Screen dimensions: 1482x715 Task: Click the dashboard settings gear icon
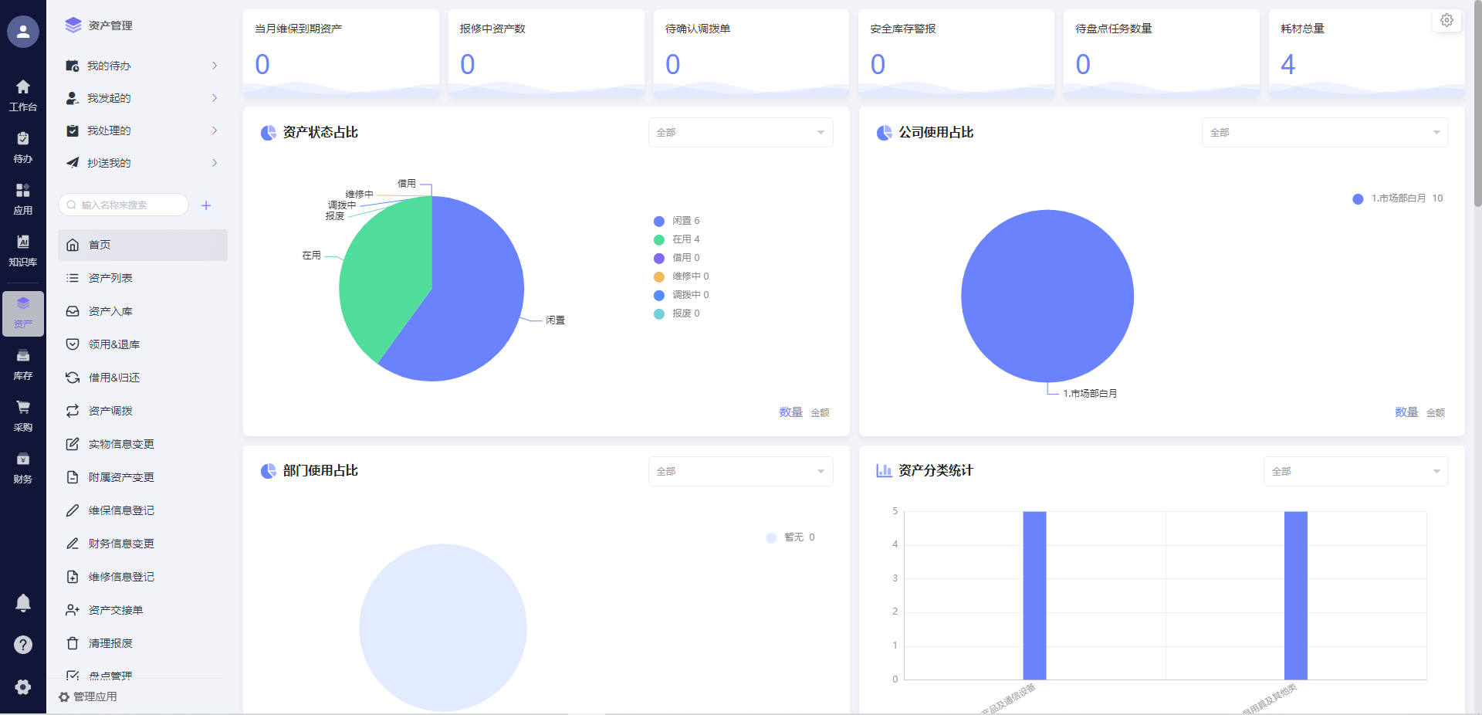1446,21
